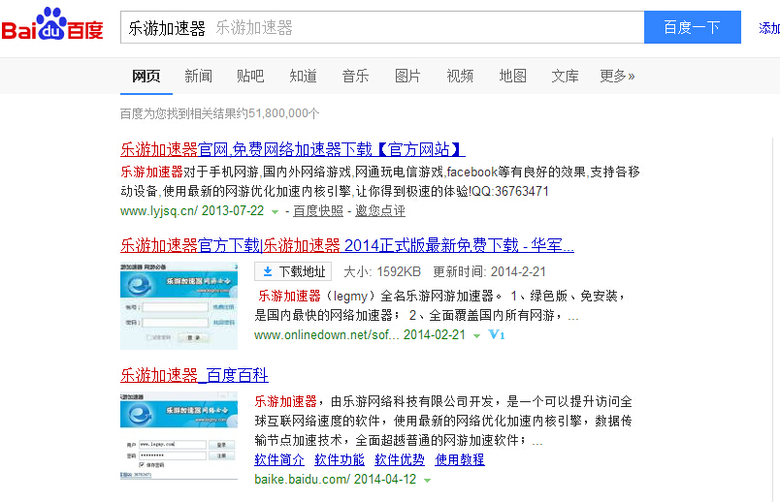Screen dimensions: 780x502
Task: Open the 软件优势 sub-link
Action: [400, 459]
